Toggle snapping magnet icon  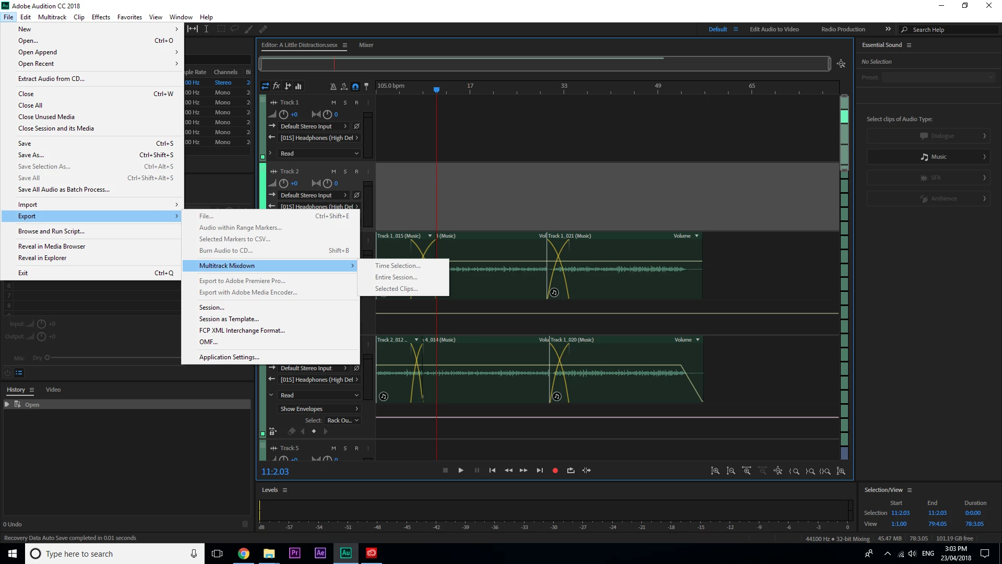point(355,86)
